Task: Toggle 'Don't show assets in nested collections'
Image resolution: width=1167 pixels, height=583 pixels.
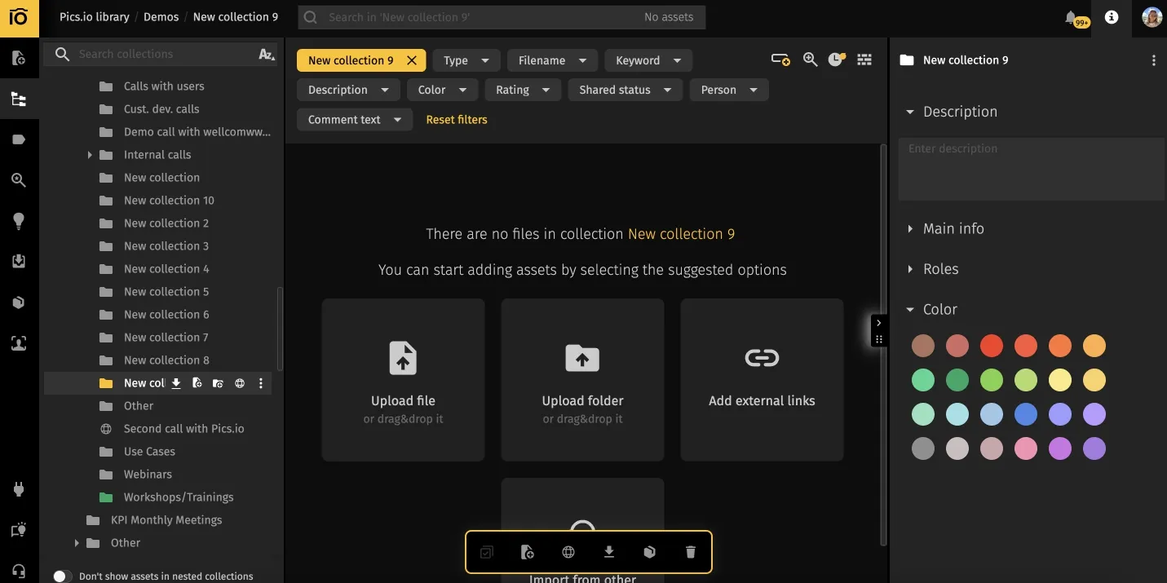Action: 62,576
